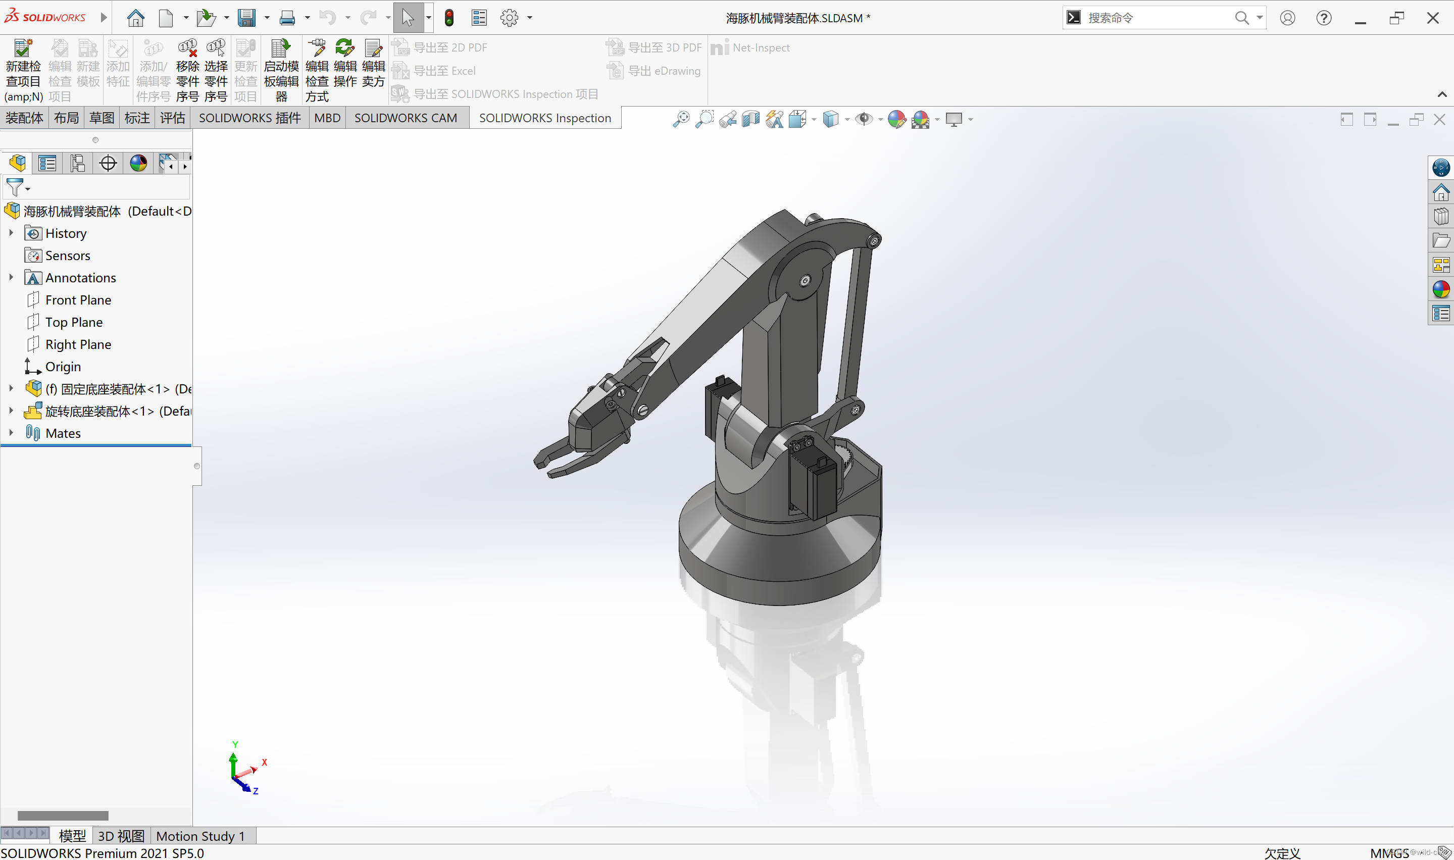Click the Edit Appearance colored sphere
The width and height of the screenshot is (1454, 860).
(x=897, y=119)
